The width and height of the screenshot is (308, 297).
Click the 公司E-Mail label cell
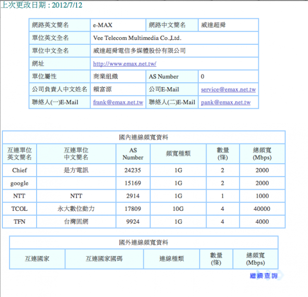172,90
